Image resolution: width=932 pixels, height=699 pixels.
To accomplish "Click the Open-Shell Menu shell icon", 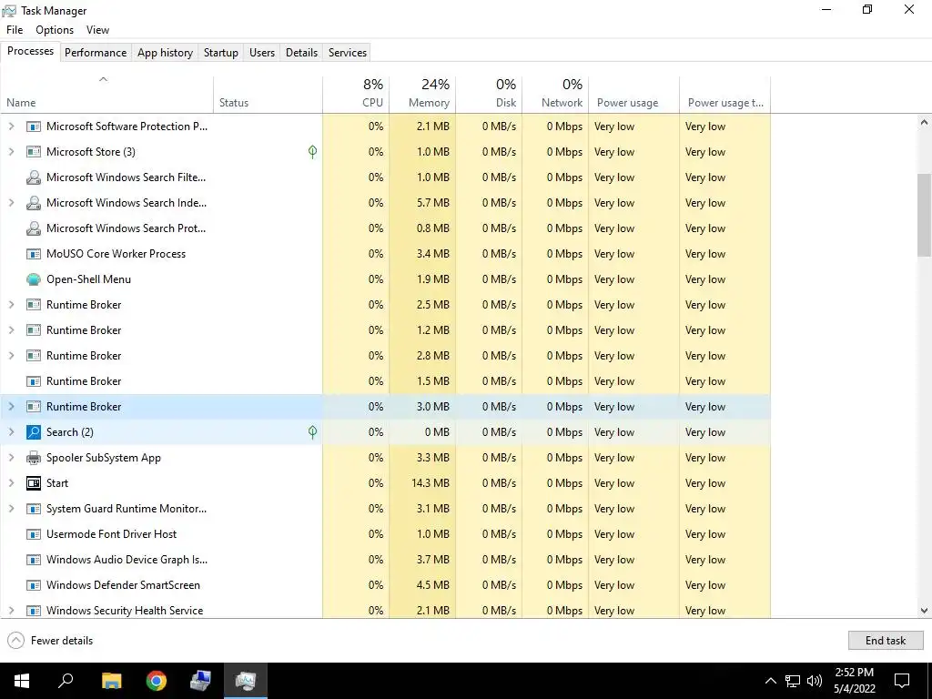I will coord(34,279).
